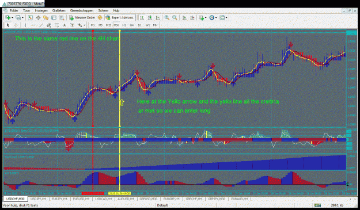The image size is (360, 210).
Task: Select the yellow vertical line's time label
Action: [x=119, y=193]
